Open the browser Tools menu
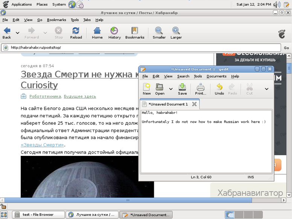292x219 pixels. click(x=75, y=20)
